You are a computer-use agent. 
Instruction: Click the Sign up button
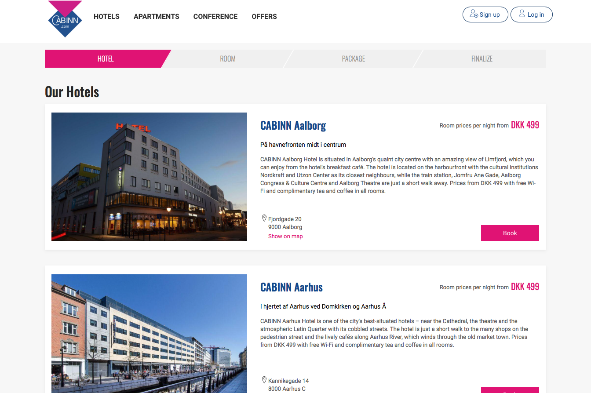coord(485,15)
